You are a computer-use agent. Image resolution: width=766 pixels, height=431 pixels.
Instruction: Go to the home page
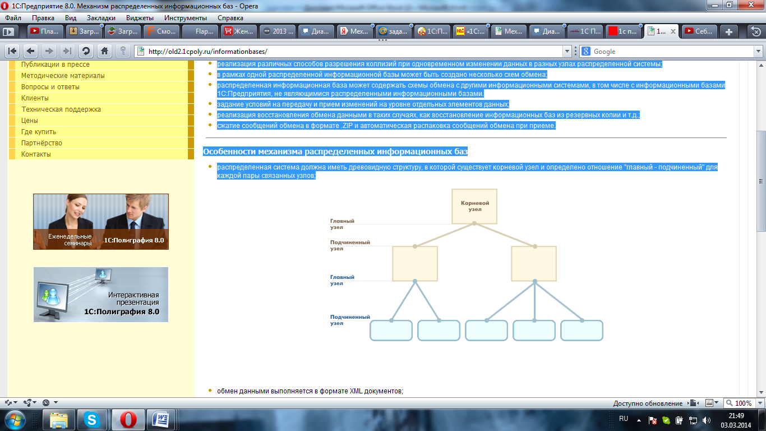click(104, 51)
